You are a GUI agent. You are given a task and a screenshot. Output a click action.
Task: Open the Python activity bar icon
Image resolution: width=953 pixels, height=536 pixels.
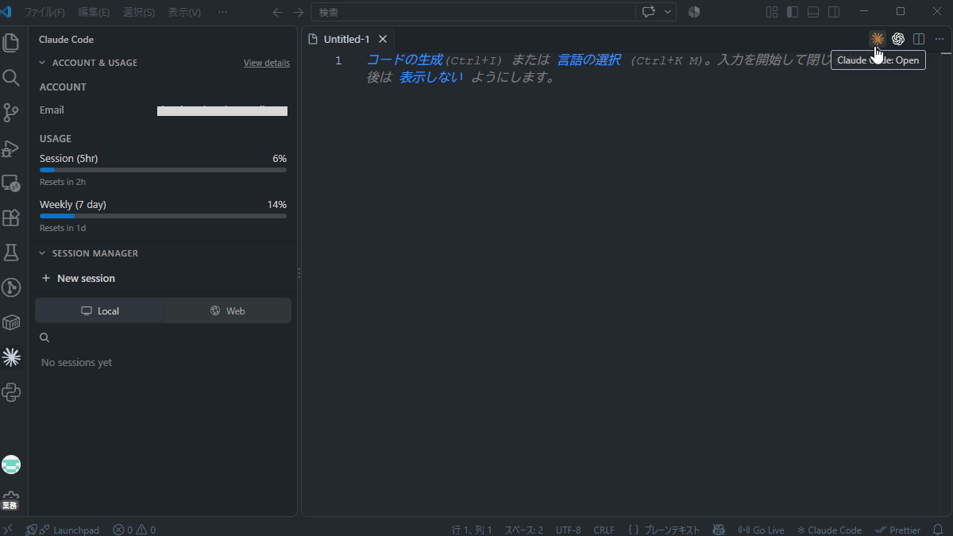[11, 392]
